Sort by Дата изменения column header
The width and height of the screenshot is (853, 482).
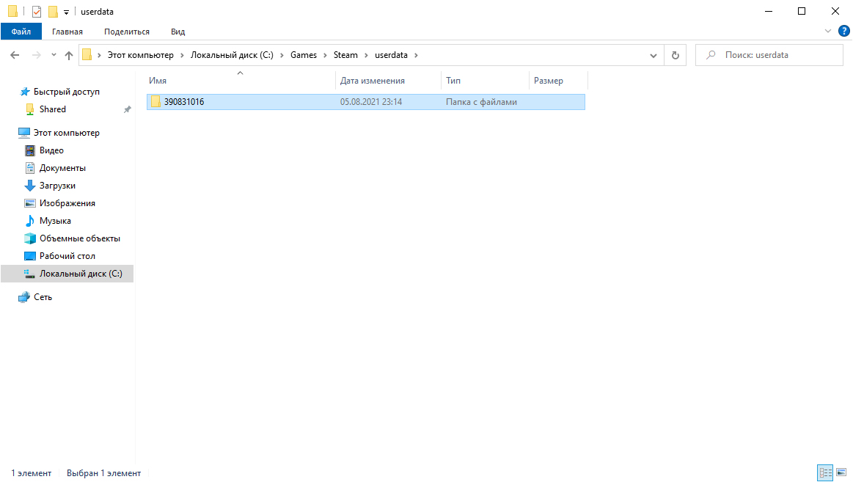pos(373,81)
